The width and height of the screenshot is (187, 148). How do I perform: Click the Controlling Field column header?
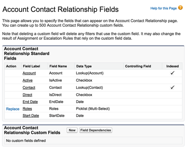point(138,66)
